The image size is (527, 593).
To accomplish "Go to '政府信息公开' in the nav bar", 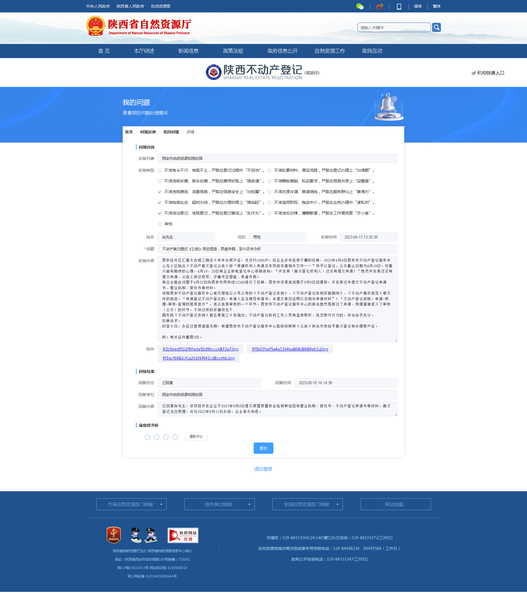I will 282,51.
